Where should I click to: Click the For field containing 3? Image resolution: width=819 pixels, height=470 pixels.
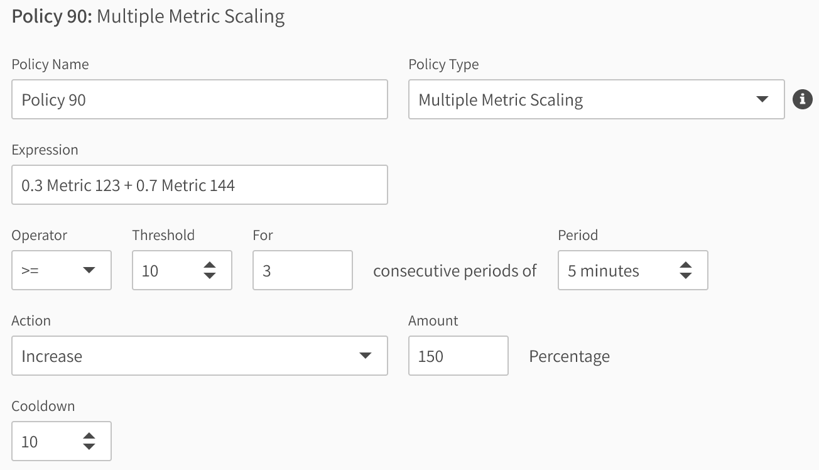click(x=302, y=270)
